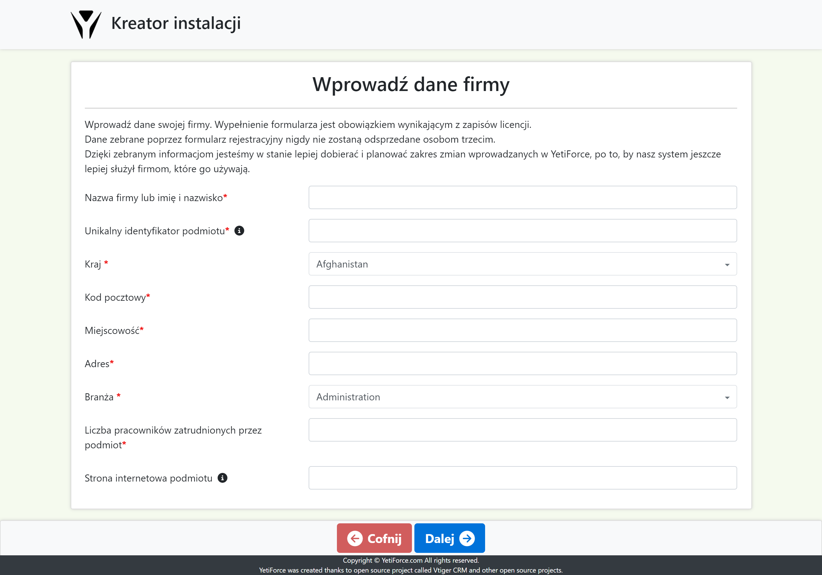Click info icon next to Unikalny identyfikator podmiotu
The height and width of the screenshot is (575, 822).
(239, 231)
